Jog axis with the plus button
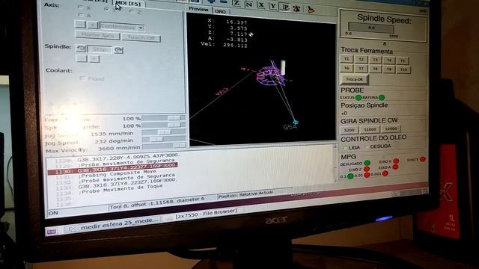 coord(93,25)
